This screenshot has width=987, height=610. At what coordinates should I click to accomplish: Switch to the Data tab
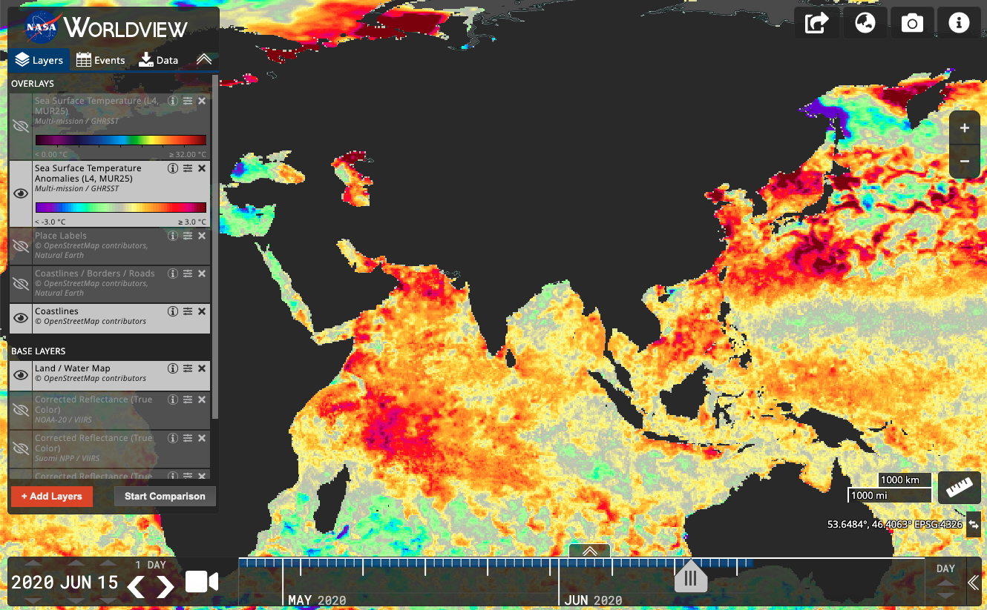click(159, 60)
